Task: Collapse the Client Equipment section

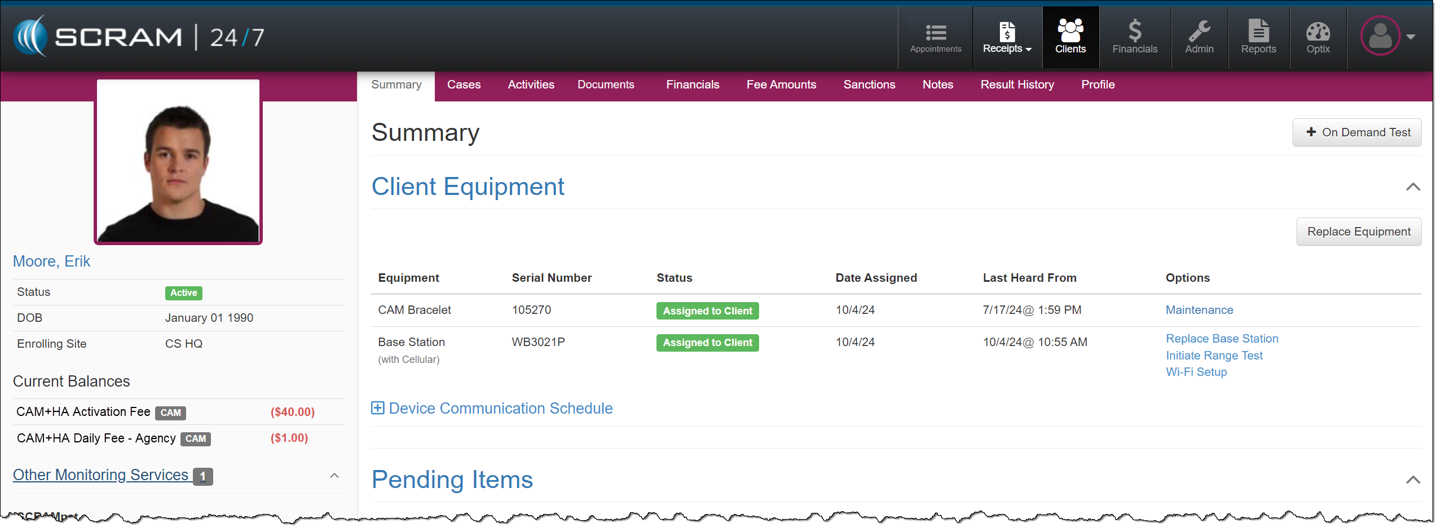Action: pos(1412,187)
